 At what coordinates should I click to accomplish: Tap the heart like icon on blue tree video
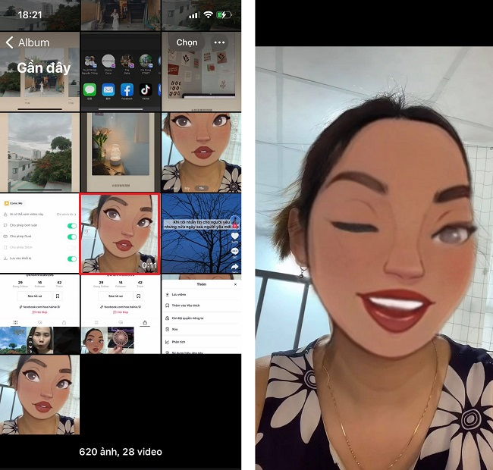click(234, 237)
